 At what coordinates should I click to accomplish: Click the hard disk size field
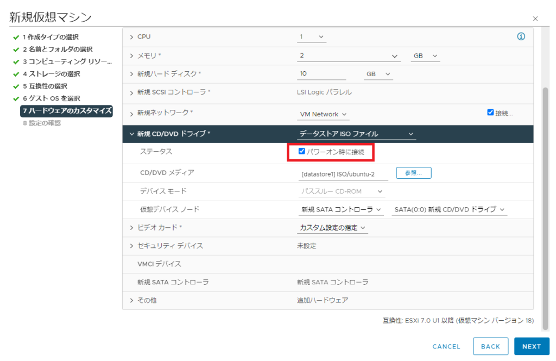coord(321,74)
